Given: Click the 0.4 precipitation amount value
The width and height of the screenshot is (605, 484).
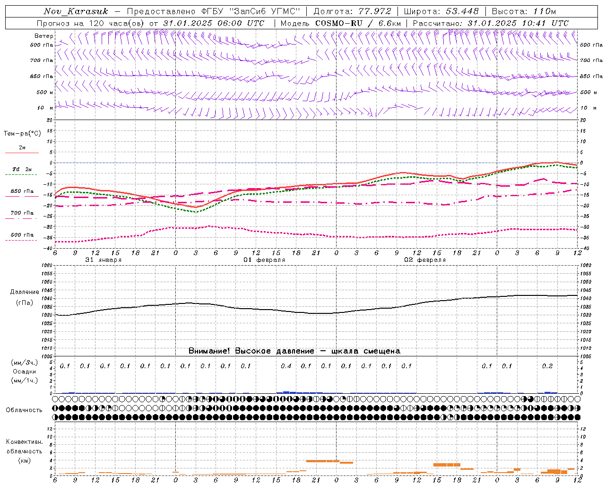Looking at the screenshot, I should pyautogui.click(x=286, y=366).
